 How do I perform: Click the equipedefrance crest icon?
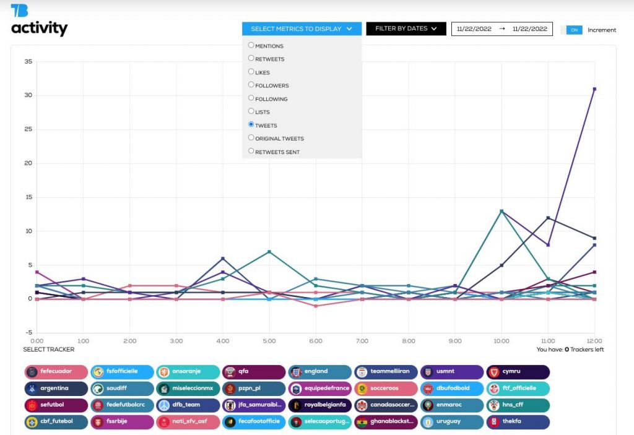point(296,389)
